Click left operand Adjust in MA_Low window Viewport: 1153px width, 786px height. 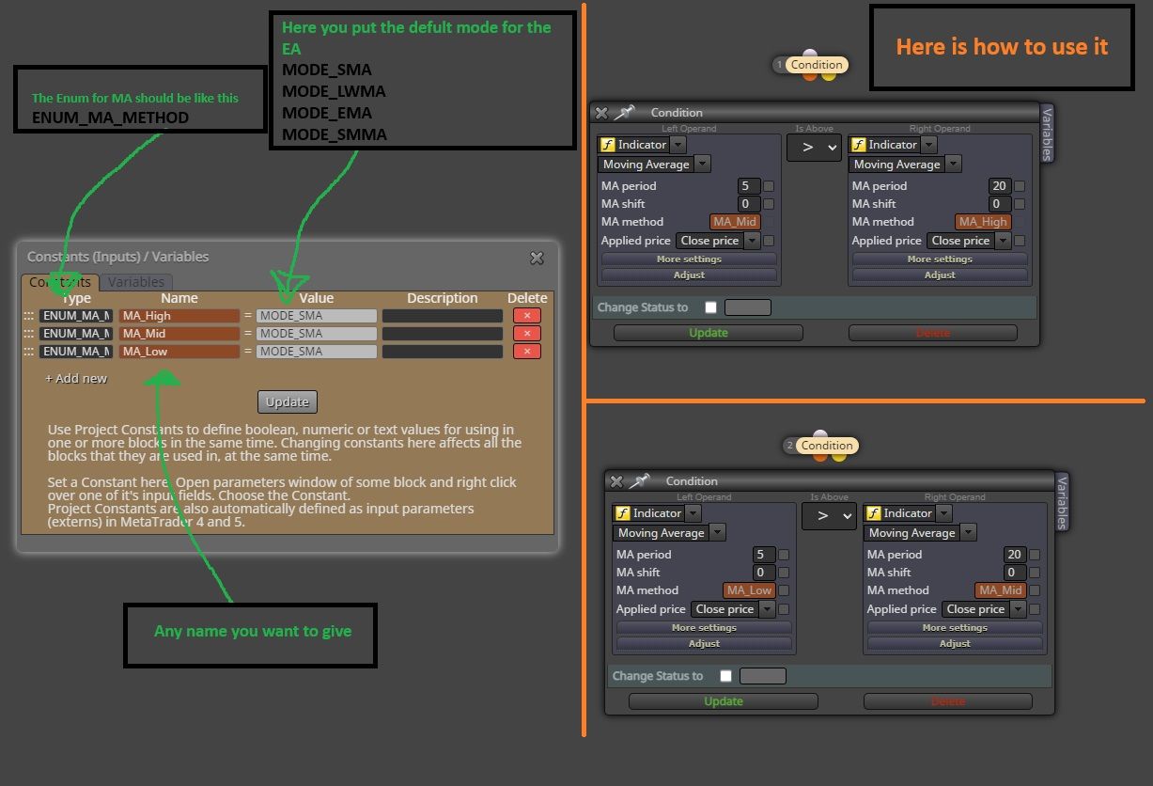pos(704,644)
